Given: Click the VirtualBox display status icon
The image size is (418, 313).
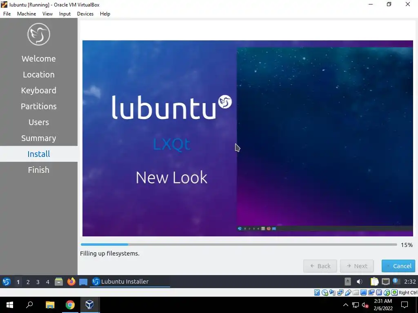Looking at the screenshot, I should (x=363, y=293).
